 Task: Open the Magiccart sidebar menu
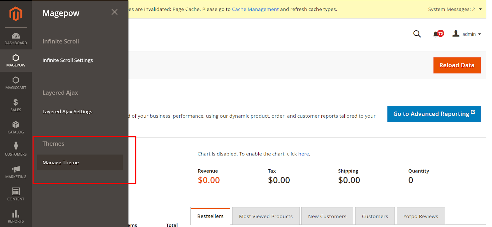[x=16, y=83]
